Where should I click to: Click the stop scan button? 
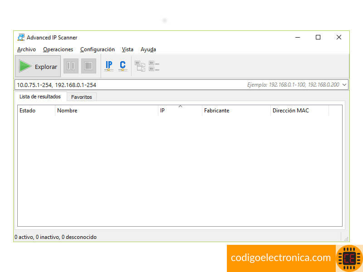88,66
